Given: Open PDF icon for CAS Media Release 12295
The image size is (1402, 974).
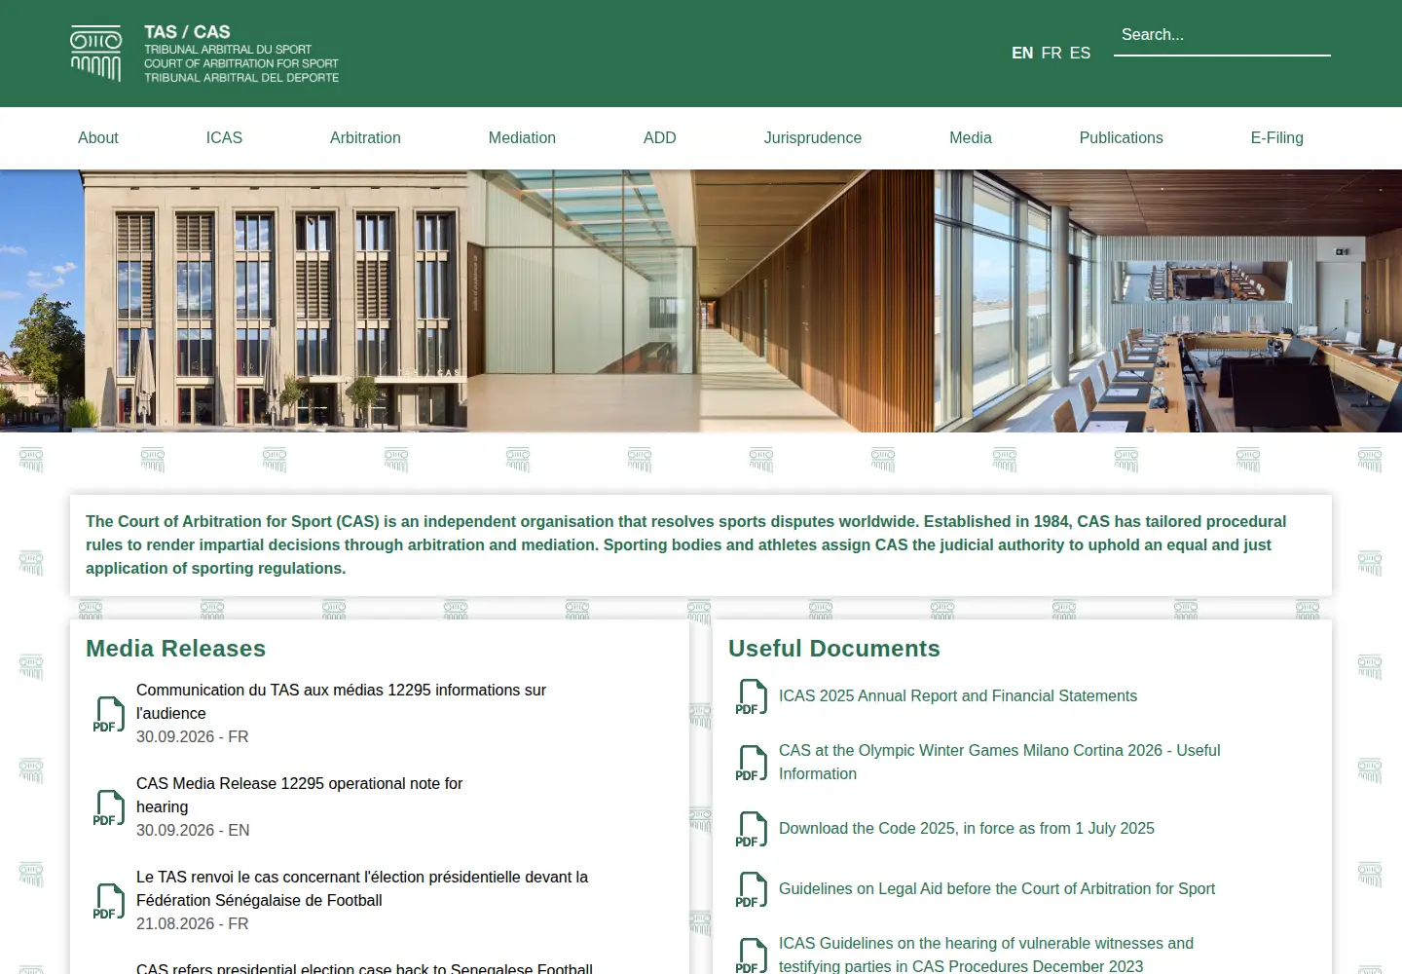Looking at the screenshot, I should [109, 807].
